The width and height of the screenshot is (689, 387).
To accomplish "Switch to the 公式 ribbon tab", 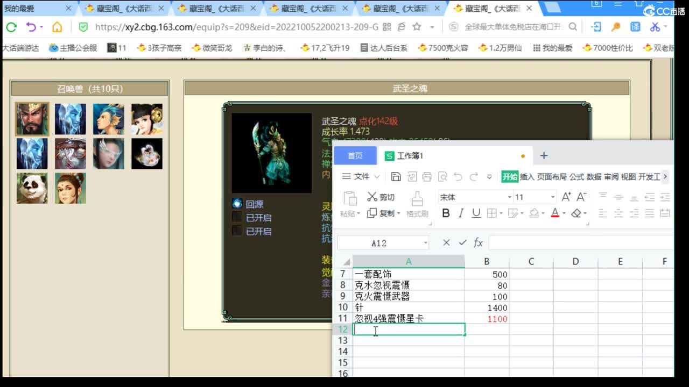I will click(576, 176).
